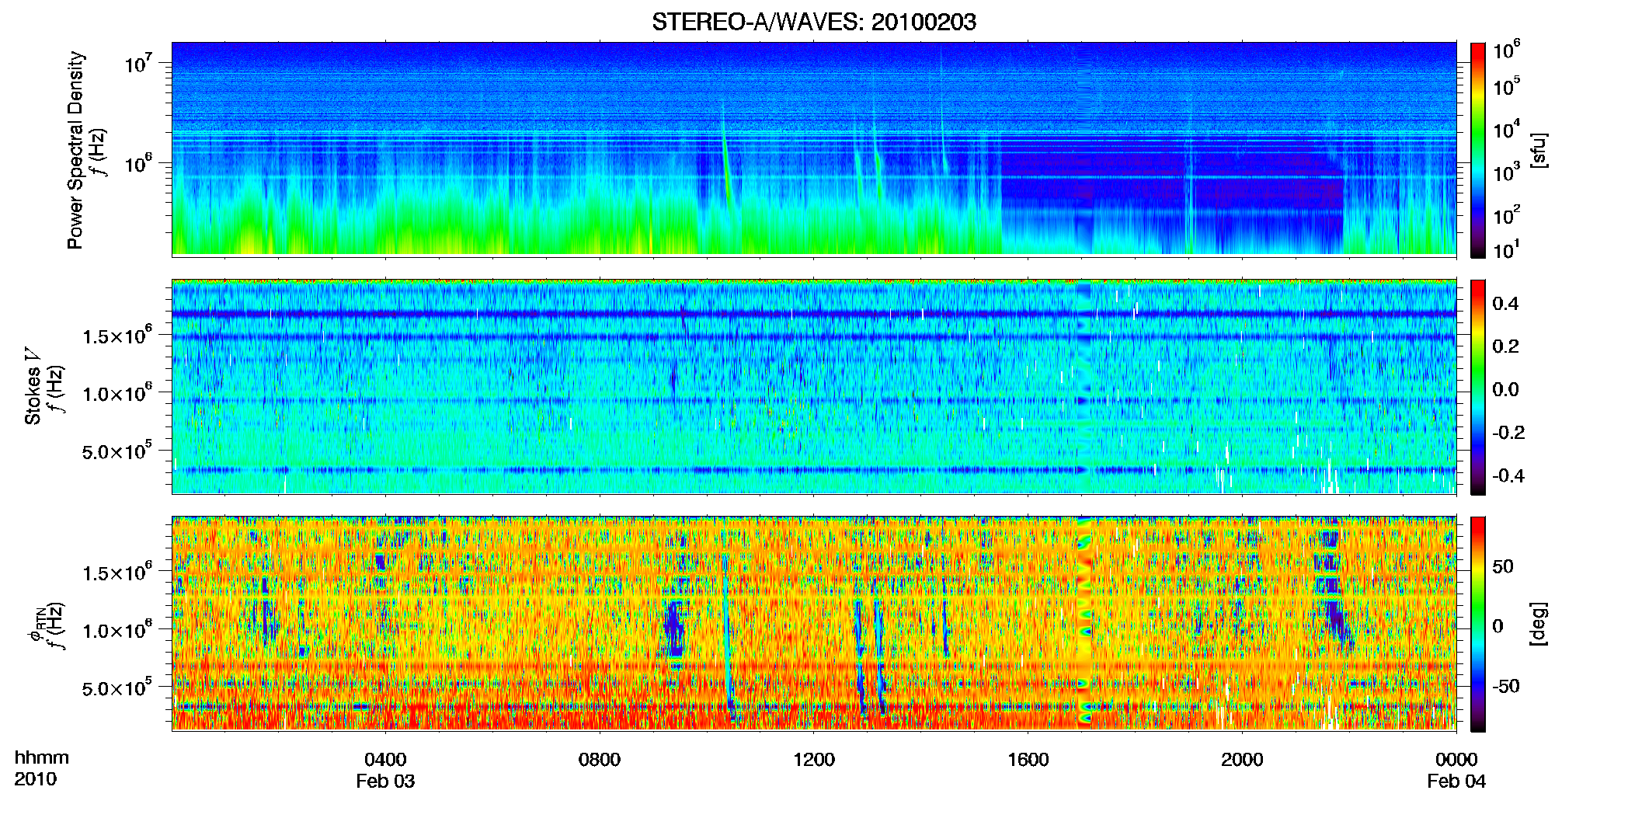Click the -0.4 tick on the Stokes colorbar

[x=1508, y=475]
